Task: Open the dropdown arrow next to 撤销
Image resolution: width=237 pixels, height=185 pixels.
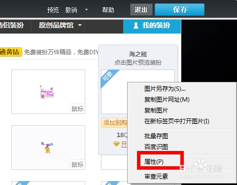Action: pos(86,10)
